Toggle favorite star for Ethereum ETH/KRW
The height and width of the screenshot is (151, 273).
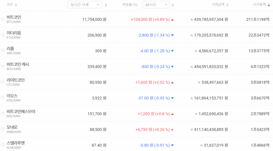[x=3, y=35]
